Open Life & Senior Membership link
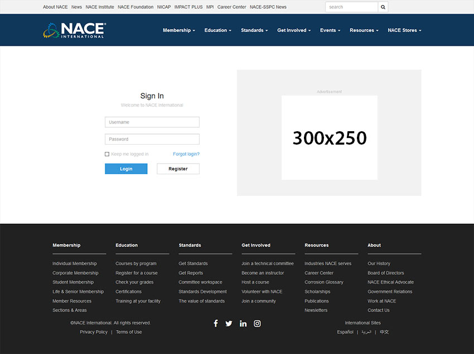474x354 pixels. tap(78, 291)
